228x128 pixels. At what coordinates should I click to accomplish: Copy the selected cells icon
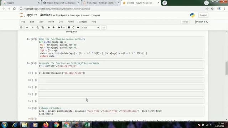pyautogui.click(x=38, y=27)
